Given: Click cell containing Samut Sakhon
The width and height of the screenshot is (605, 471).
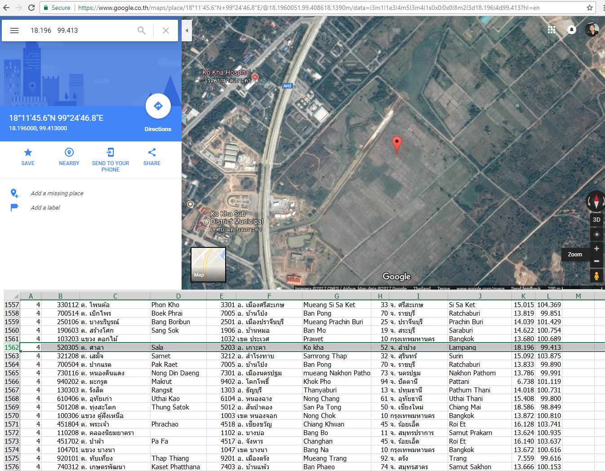Looking at the screenshot, I should click(x=479, y=467).
